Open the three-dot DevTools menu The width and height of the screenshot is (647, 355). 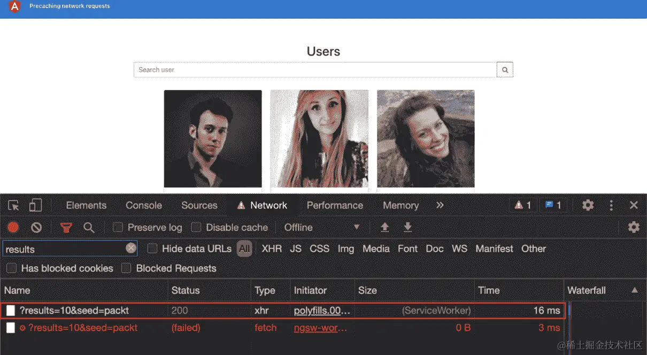click(x=611, y=205)
